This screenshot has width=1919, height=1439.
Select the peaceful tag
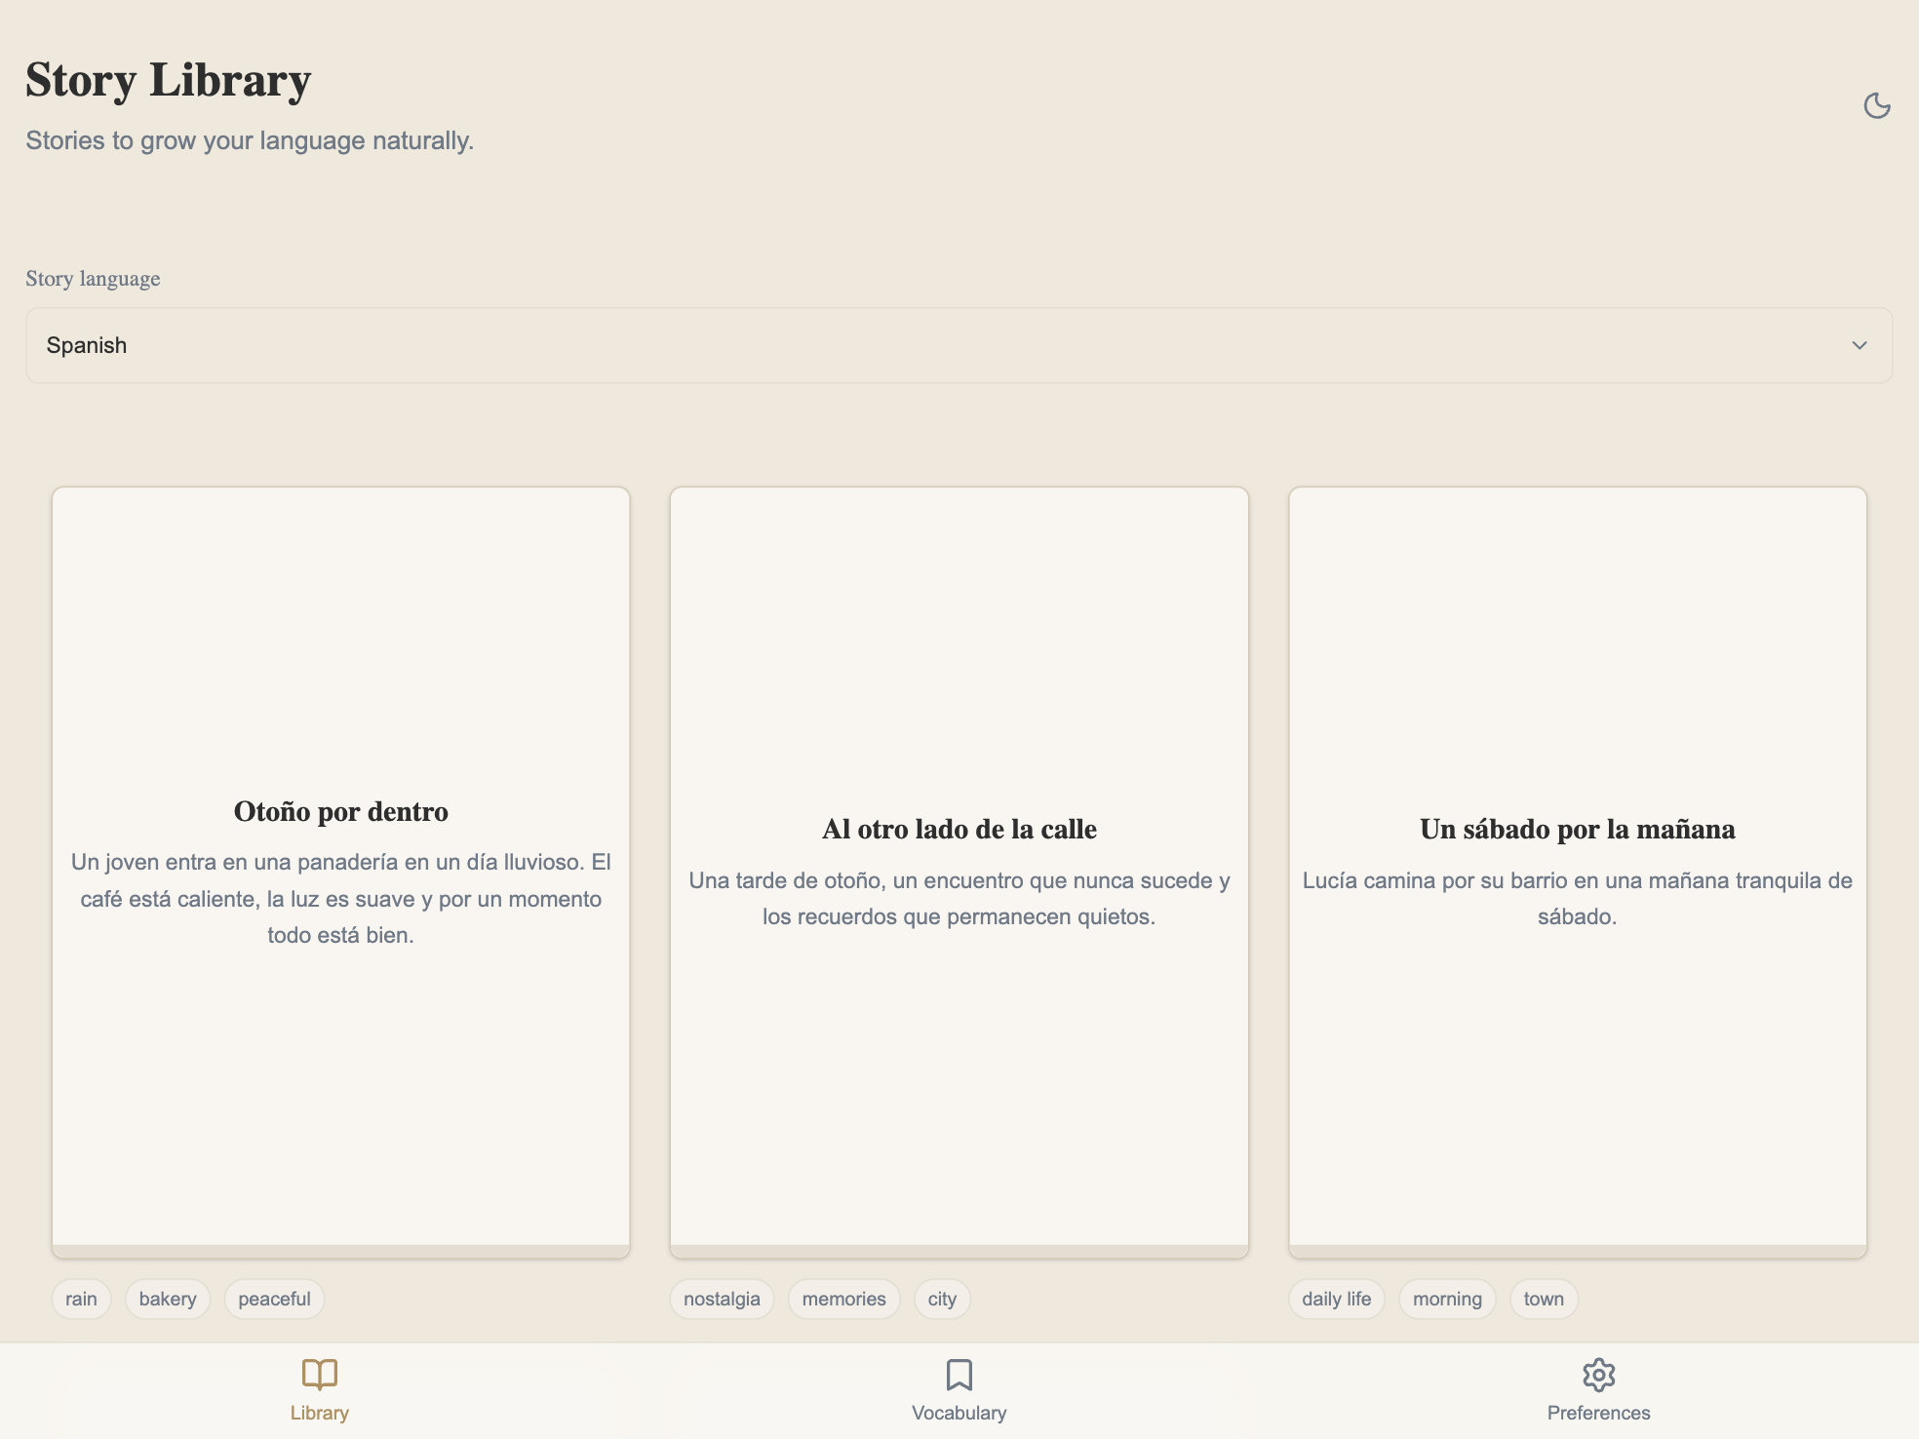pos(274,1299)
